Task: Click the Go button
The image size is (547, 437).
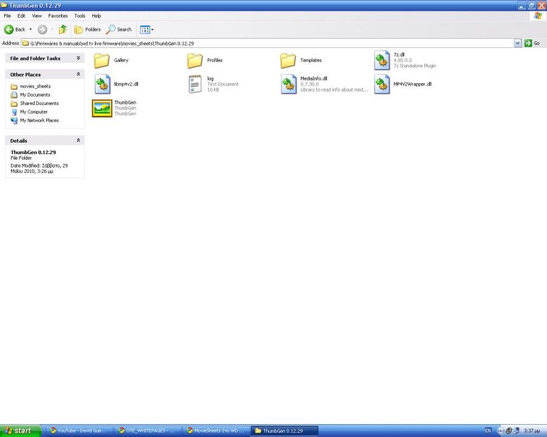Action: coord(532,43)
